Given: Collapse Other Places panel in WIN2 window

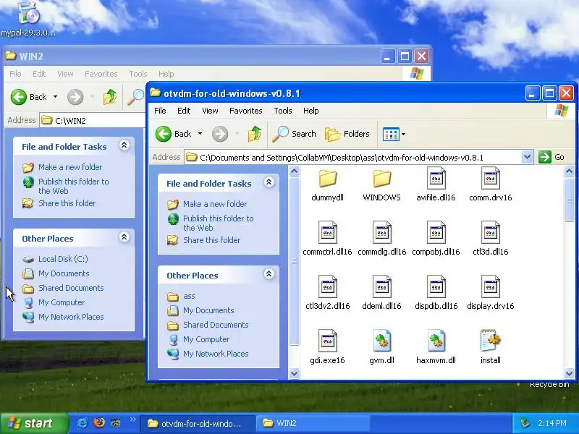Looking at the screenshot, I should [x=124, y=237].
